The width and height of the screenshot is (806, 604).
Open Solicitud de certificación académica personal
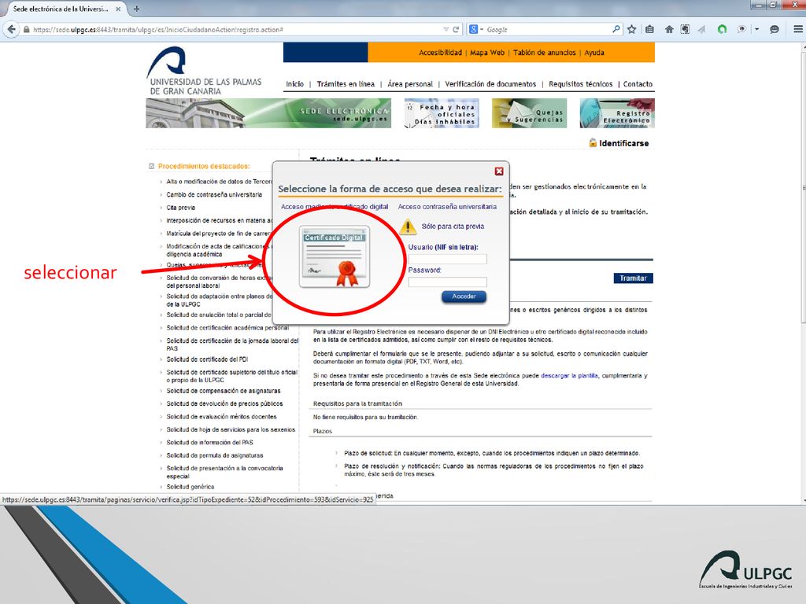(227, 328)
